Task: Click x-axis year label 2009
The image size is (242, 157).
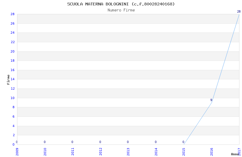Action: [17, 152]
